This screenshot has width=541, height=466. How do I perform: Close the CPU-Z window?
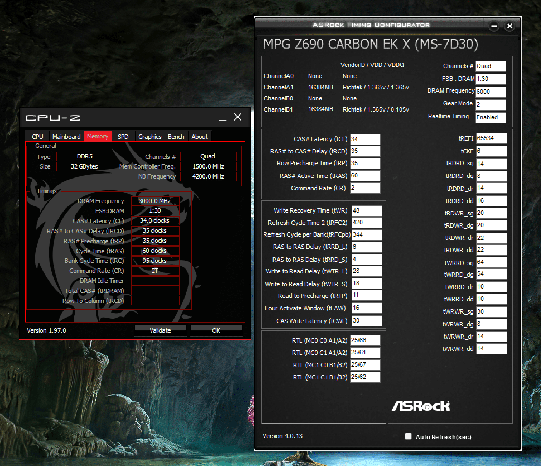pyautogui.click(x=238, y=117)
